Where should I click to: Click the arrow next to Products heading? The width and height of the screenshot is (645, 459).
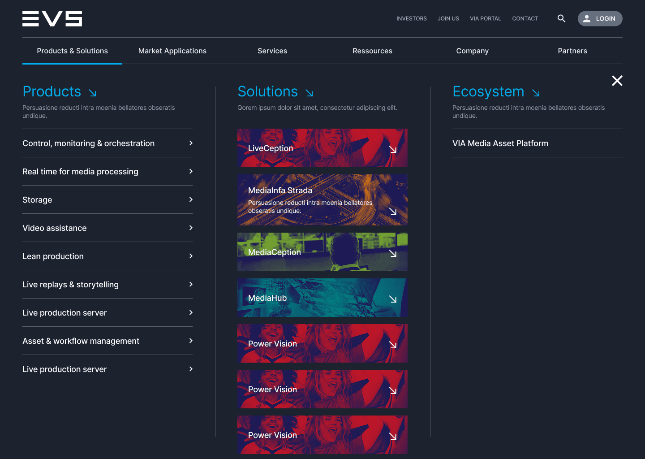coord(92,93)
